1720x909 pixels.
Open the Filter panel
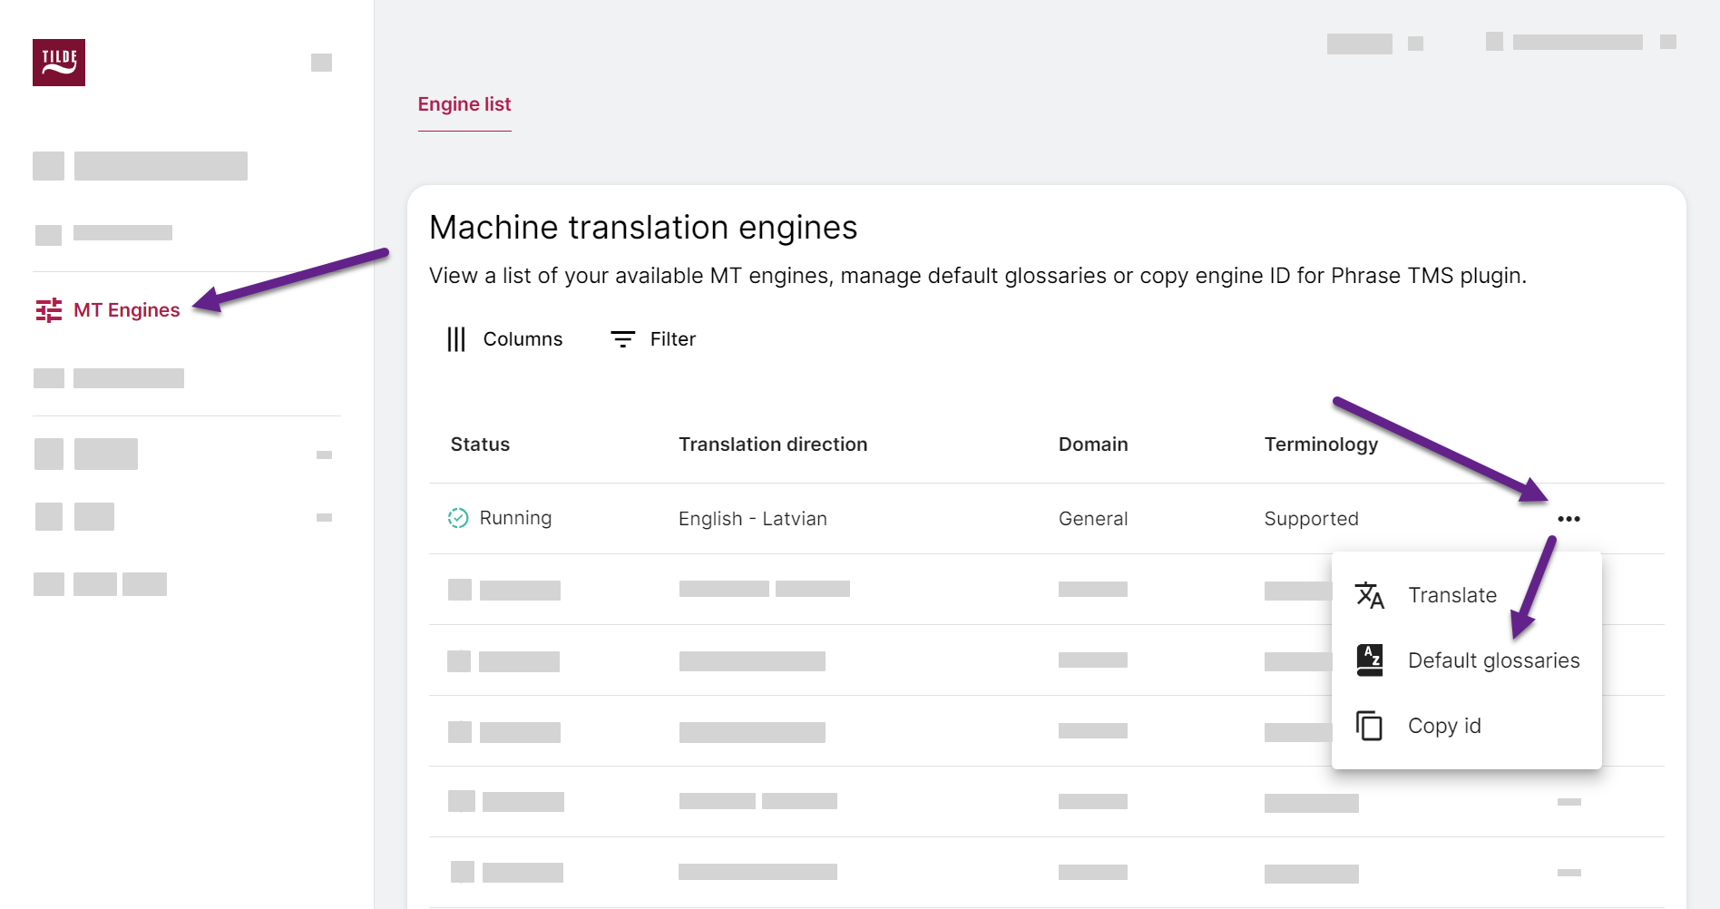(653, 339)
